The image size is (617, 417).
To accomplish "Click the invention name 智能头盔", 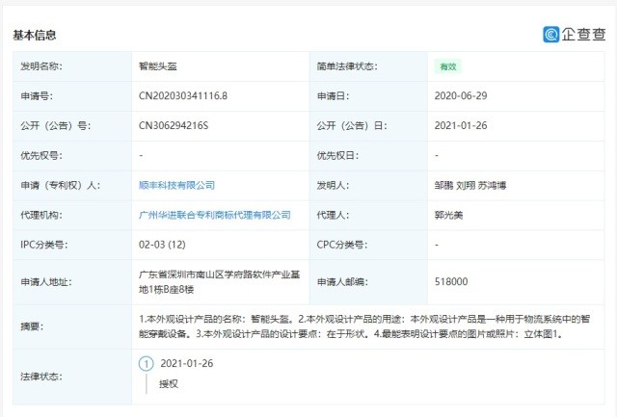I will point(158,66).
